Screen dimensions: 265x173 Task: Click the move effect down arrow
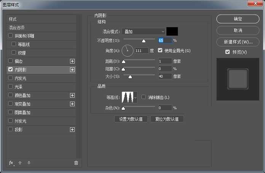[x=29, y=163]
